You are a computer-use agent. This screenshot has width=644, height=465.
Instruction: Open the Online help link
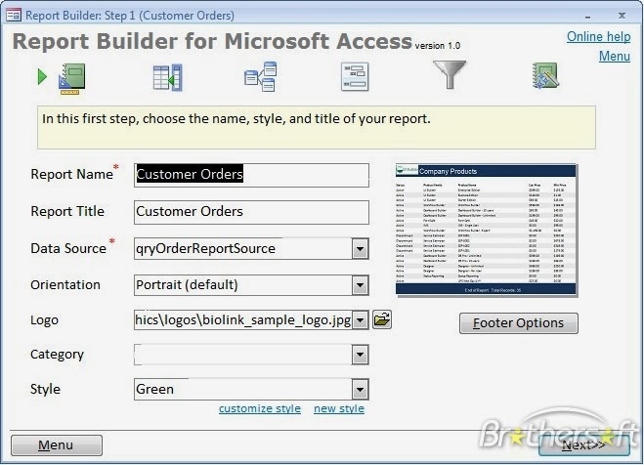coord(598,36)
